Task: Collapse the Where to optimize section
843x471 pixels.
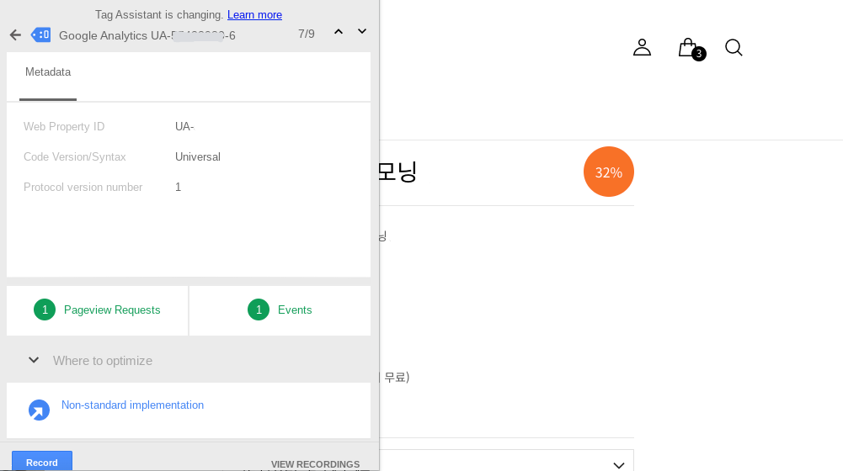Action: [34, 360]
